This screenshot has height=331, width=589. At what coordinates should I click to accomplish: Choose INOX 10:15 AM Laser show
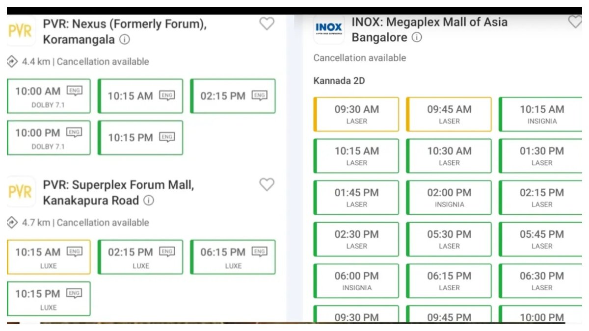pos(356,156)
